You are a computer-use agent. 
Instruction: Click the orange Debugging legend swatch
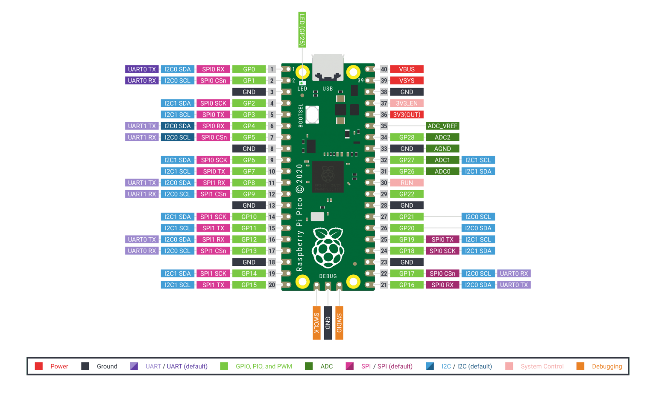coord(580,366)
